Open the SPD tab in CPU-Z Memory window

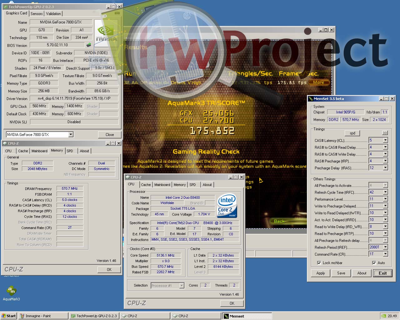coord(70,151)
